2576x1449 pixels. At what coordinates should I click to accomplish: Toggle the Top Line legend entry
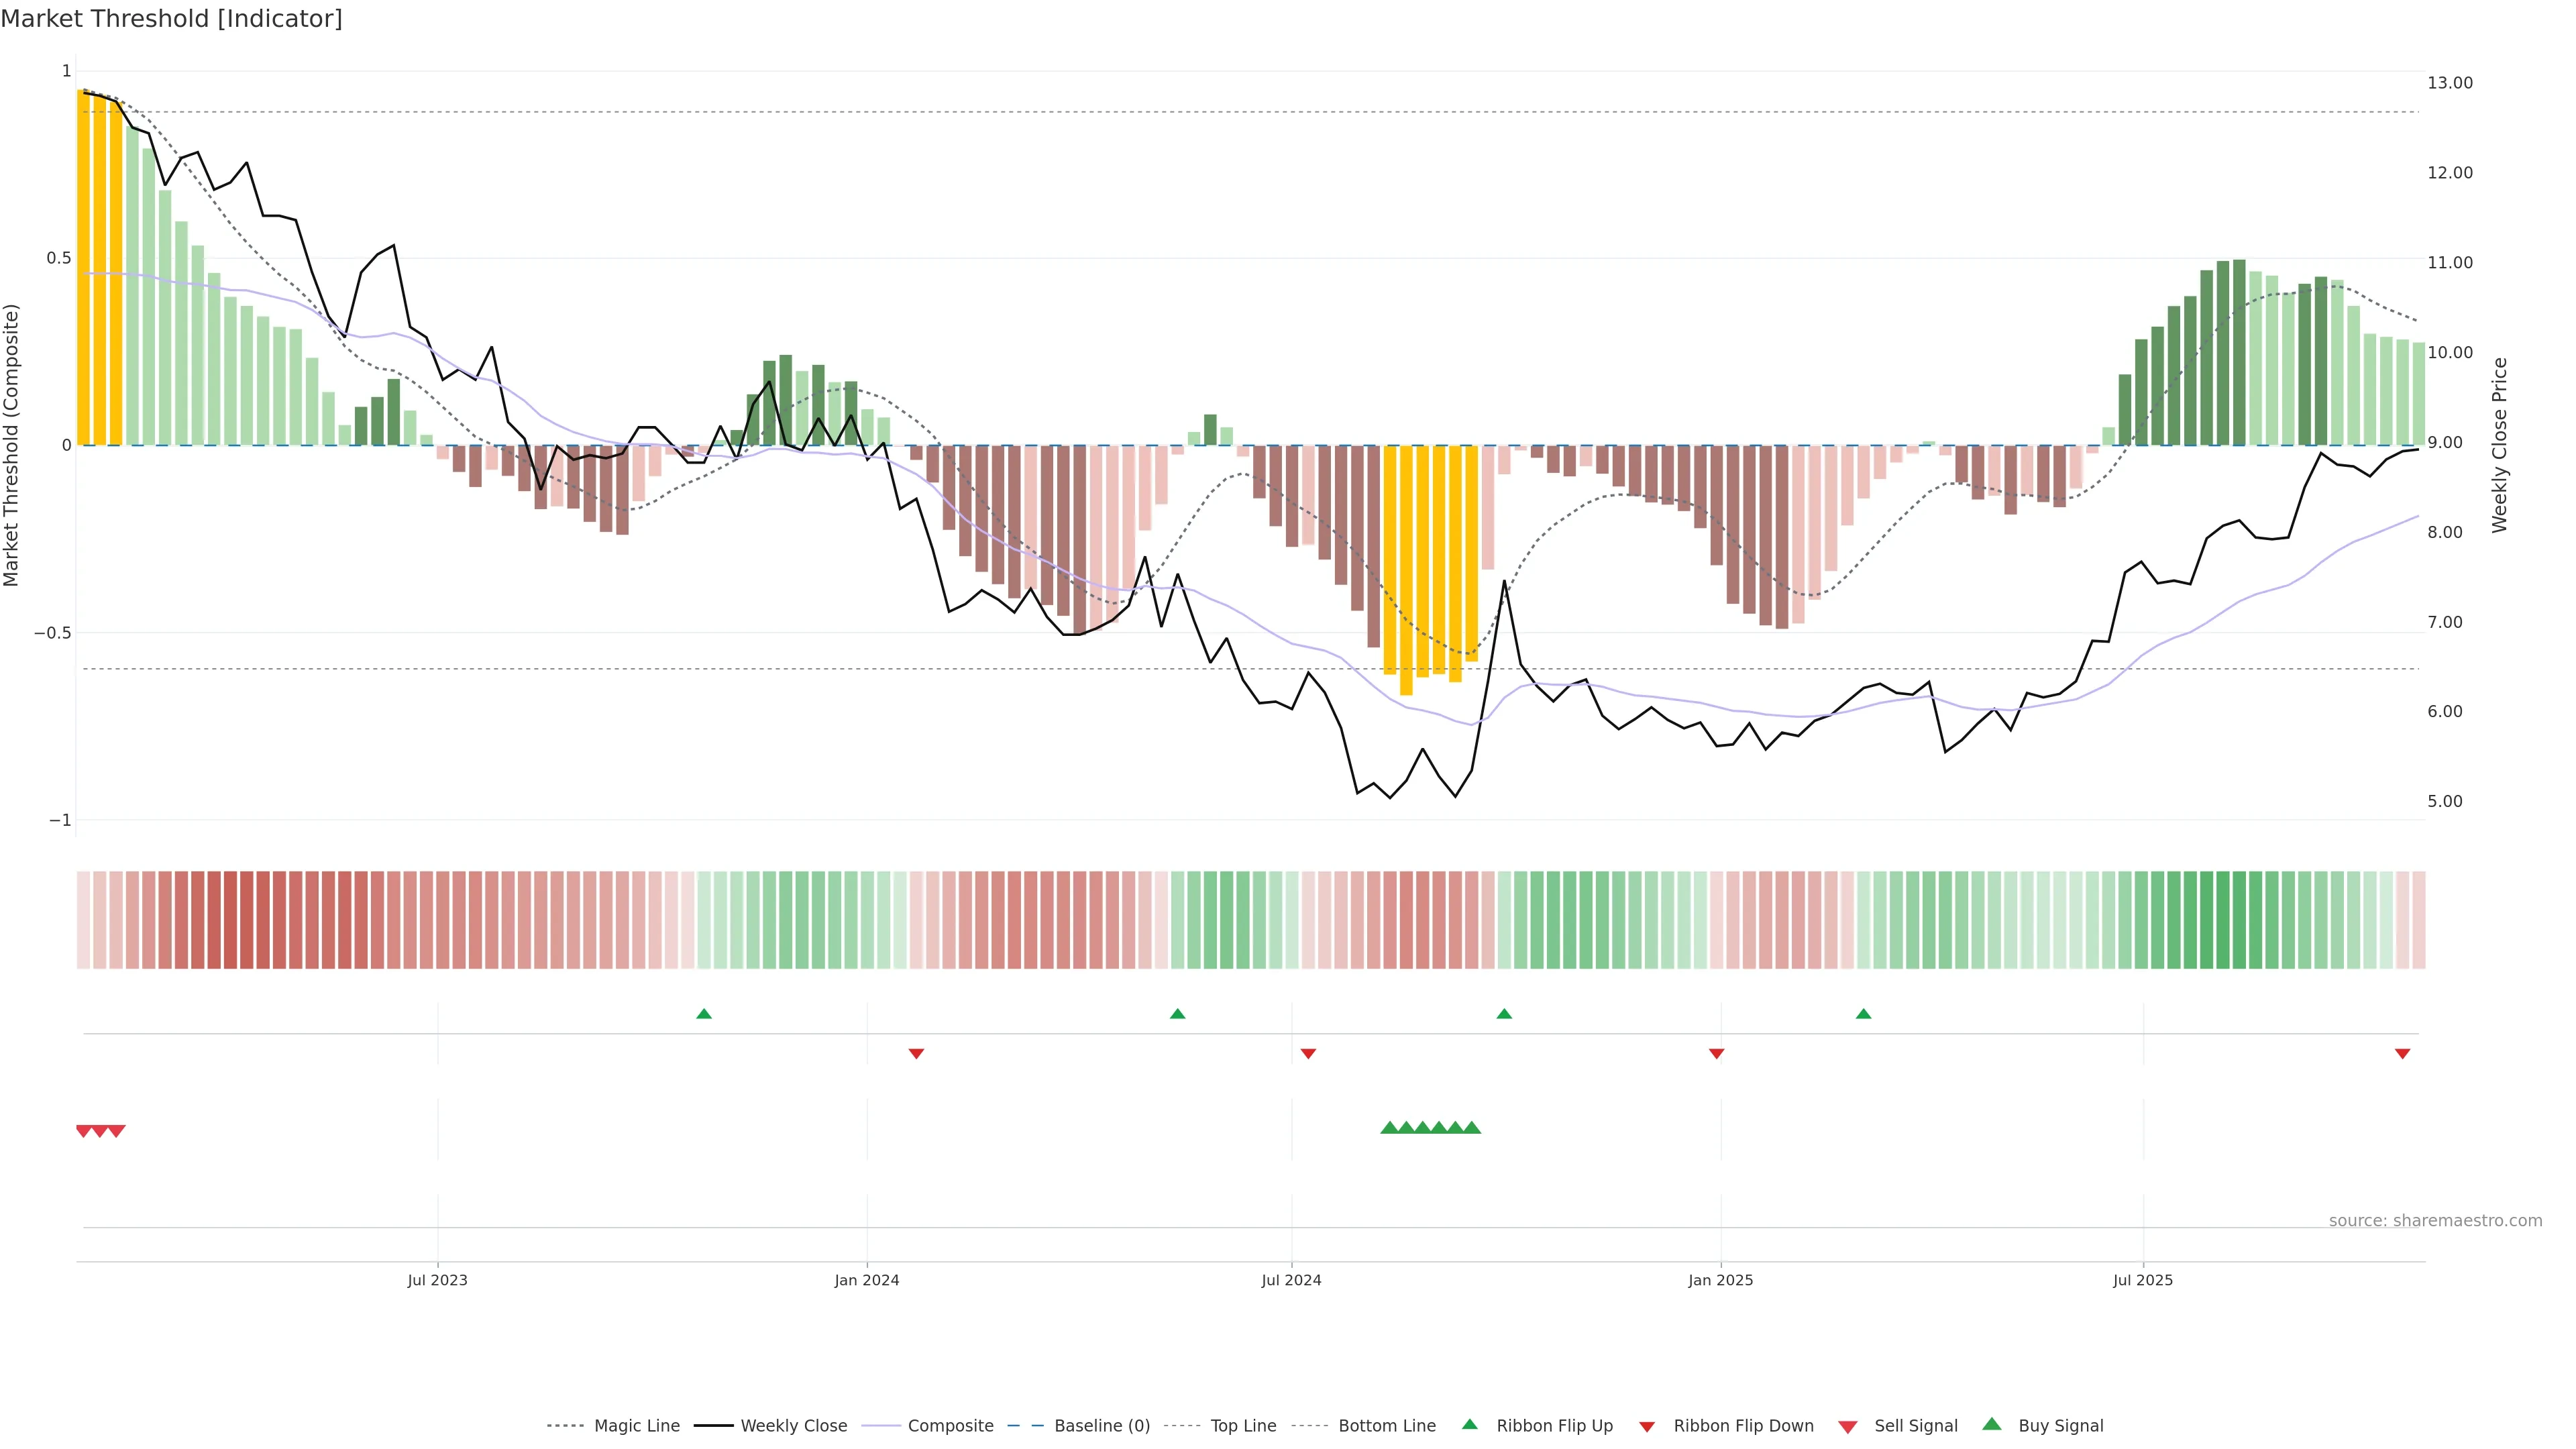pos(1243,1426)
